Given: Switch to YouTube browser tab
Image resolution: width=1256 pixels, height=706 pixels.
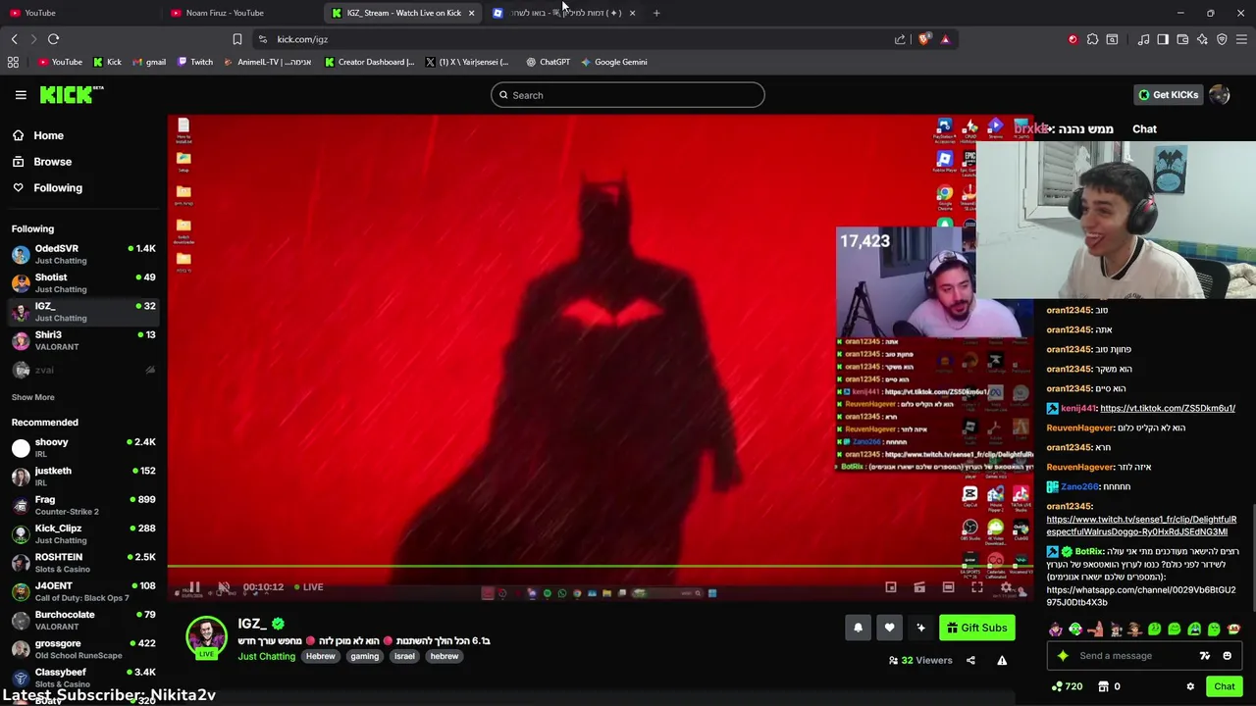Looking at the screenshot, I should click(78, 13).
